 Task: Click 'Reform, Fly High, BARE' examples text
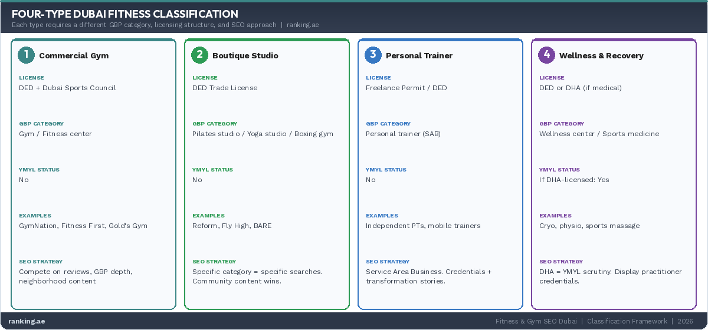pyautogui.click(x=232, y=226)
